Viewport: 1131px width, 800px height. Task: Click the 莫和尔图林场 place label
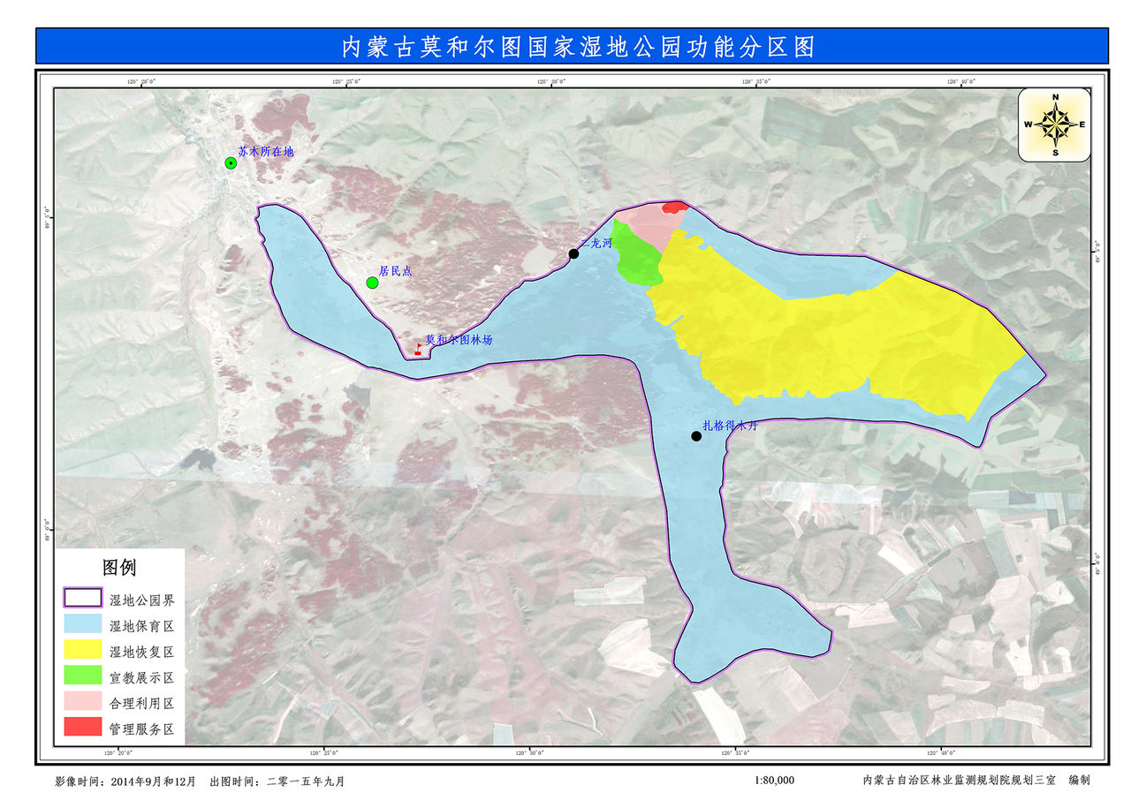(x=459, y=339)
